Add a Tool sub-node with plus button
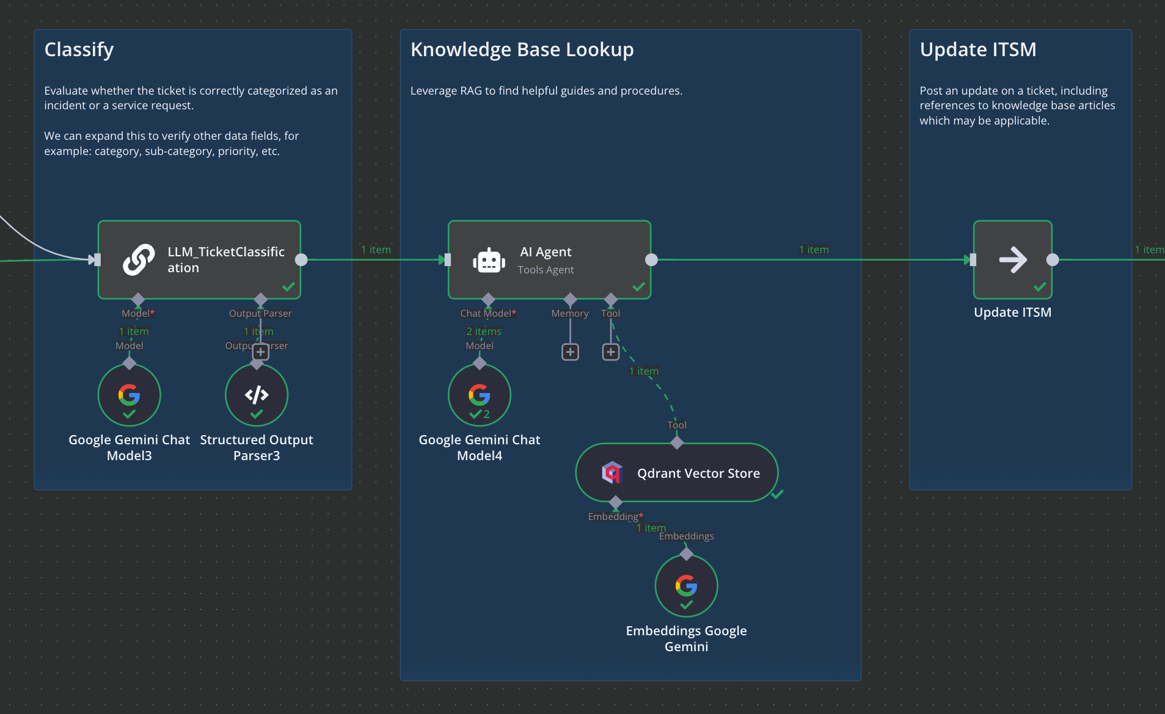Image resolution: width=1165 pixels, height=714 pixels. click(611, 352)
